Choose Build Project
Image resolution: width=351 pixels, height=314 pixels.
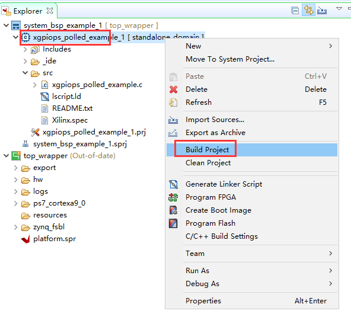click(252, 150)
